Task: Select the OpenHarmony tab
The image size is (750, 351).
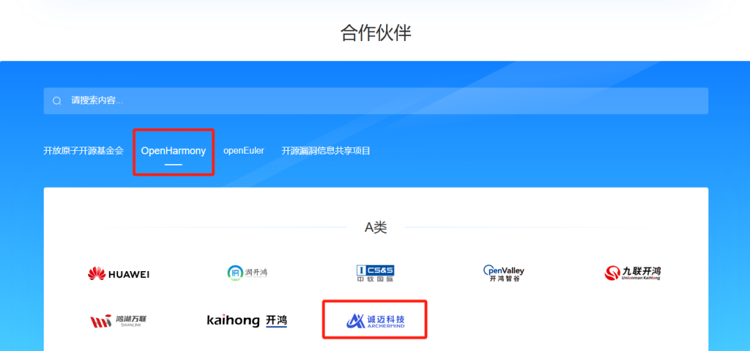Action: 173,151
